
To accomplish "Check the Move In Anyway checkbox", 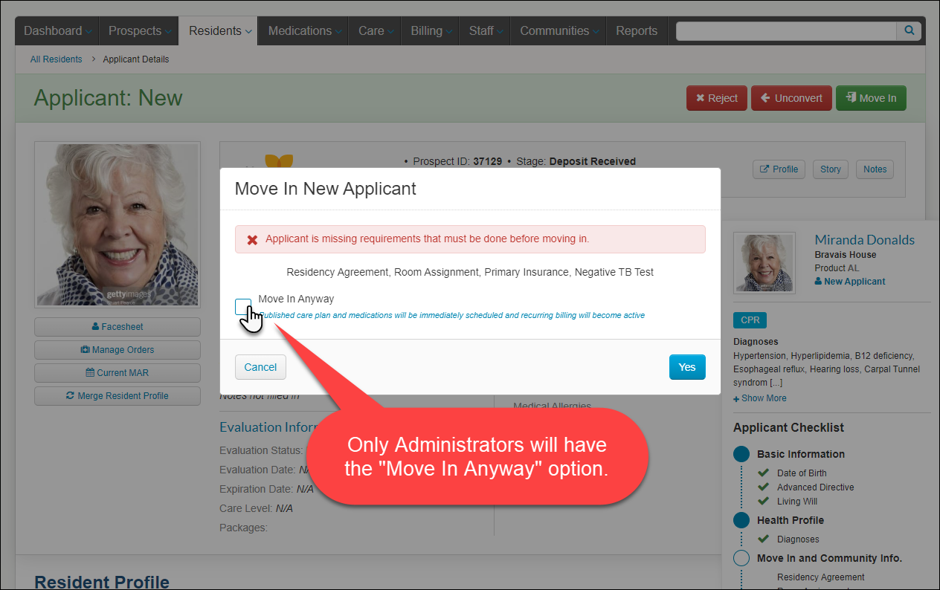I will [243, 307].
